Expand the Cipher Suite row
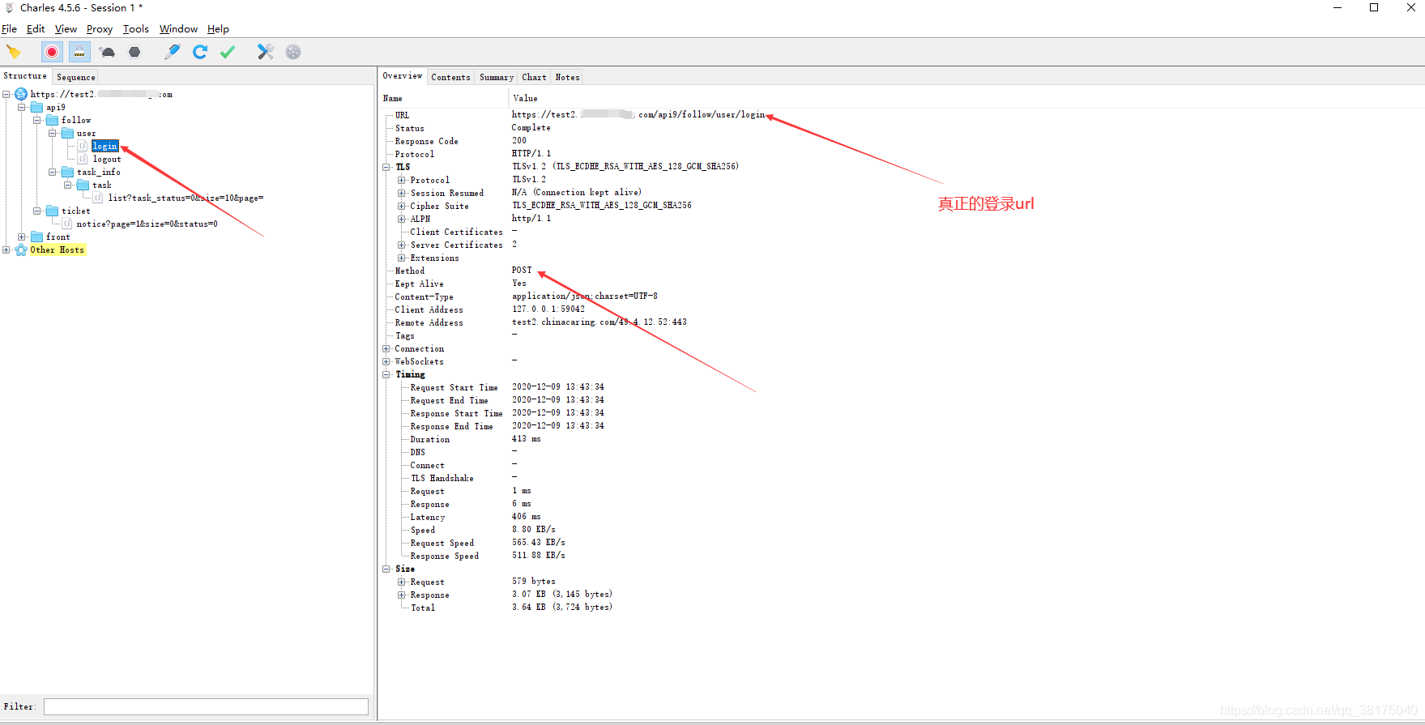1425x725 pixels. click(x=401, y=207)
